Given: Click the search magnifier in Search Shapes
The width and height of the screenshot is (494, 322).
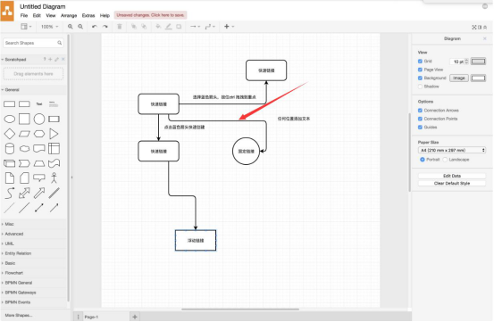Looking at the screenshot, I should tap(60, 43).
